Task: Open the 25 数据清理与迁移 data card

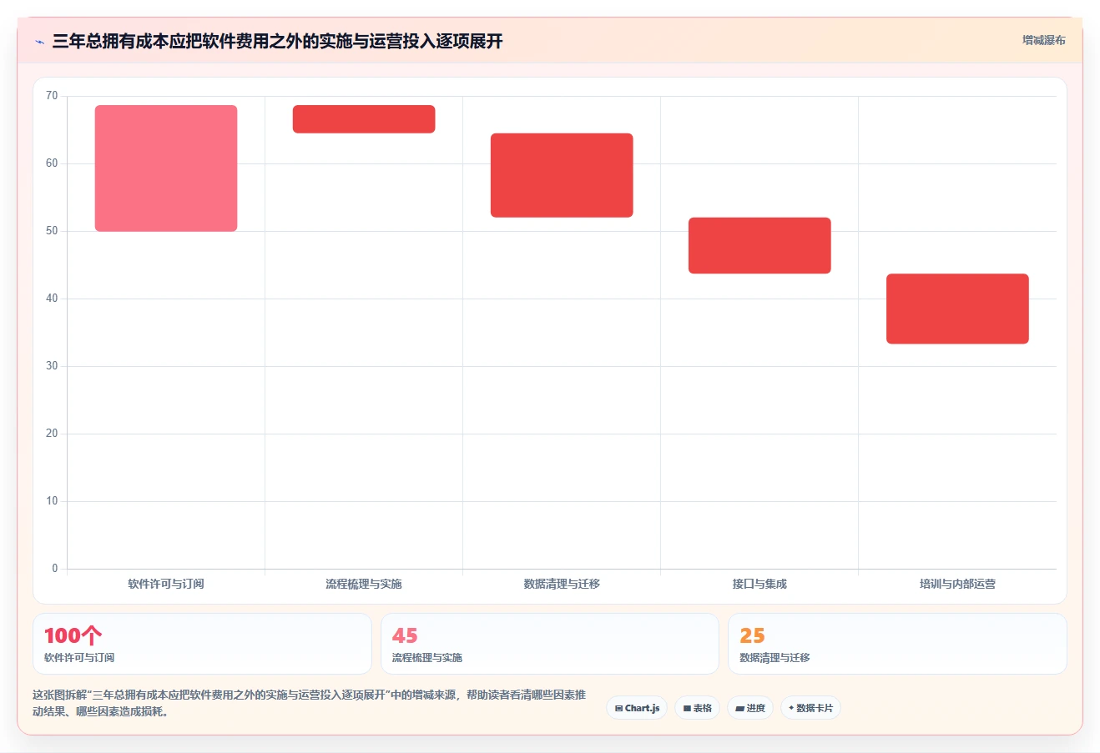Action: (x=897, y=644)
